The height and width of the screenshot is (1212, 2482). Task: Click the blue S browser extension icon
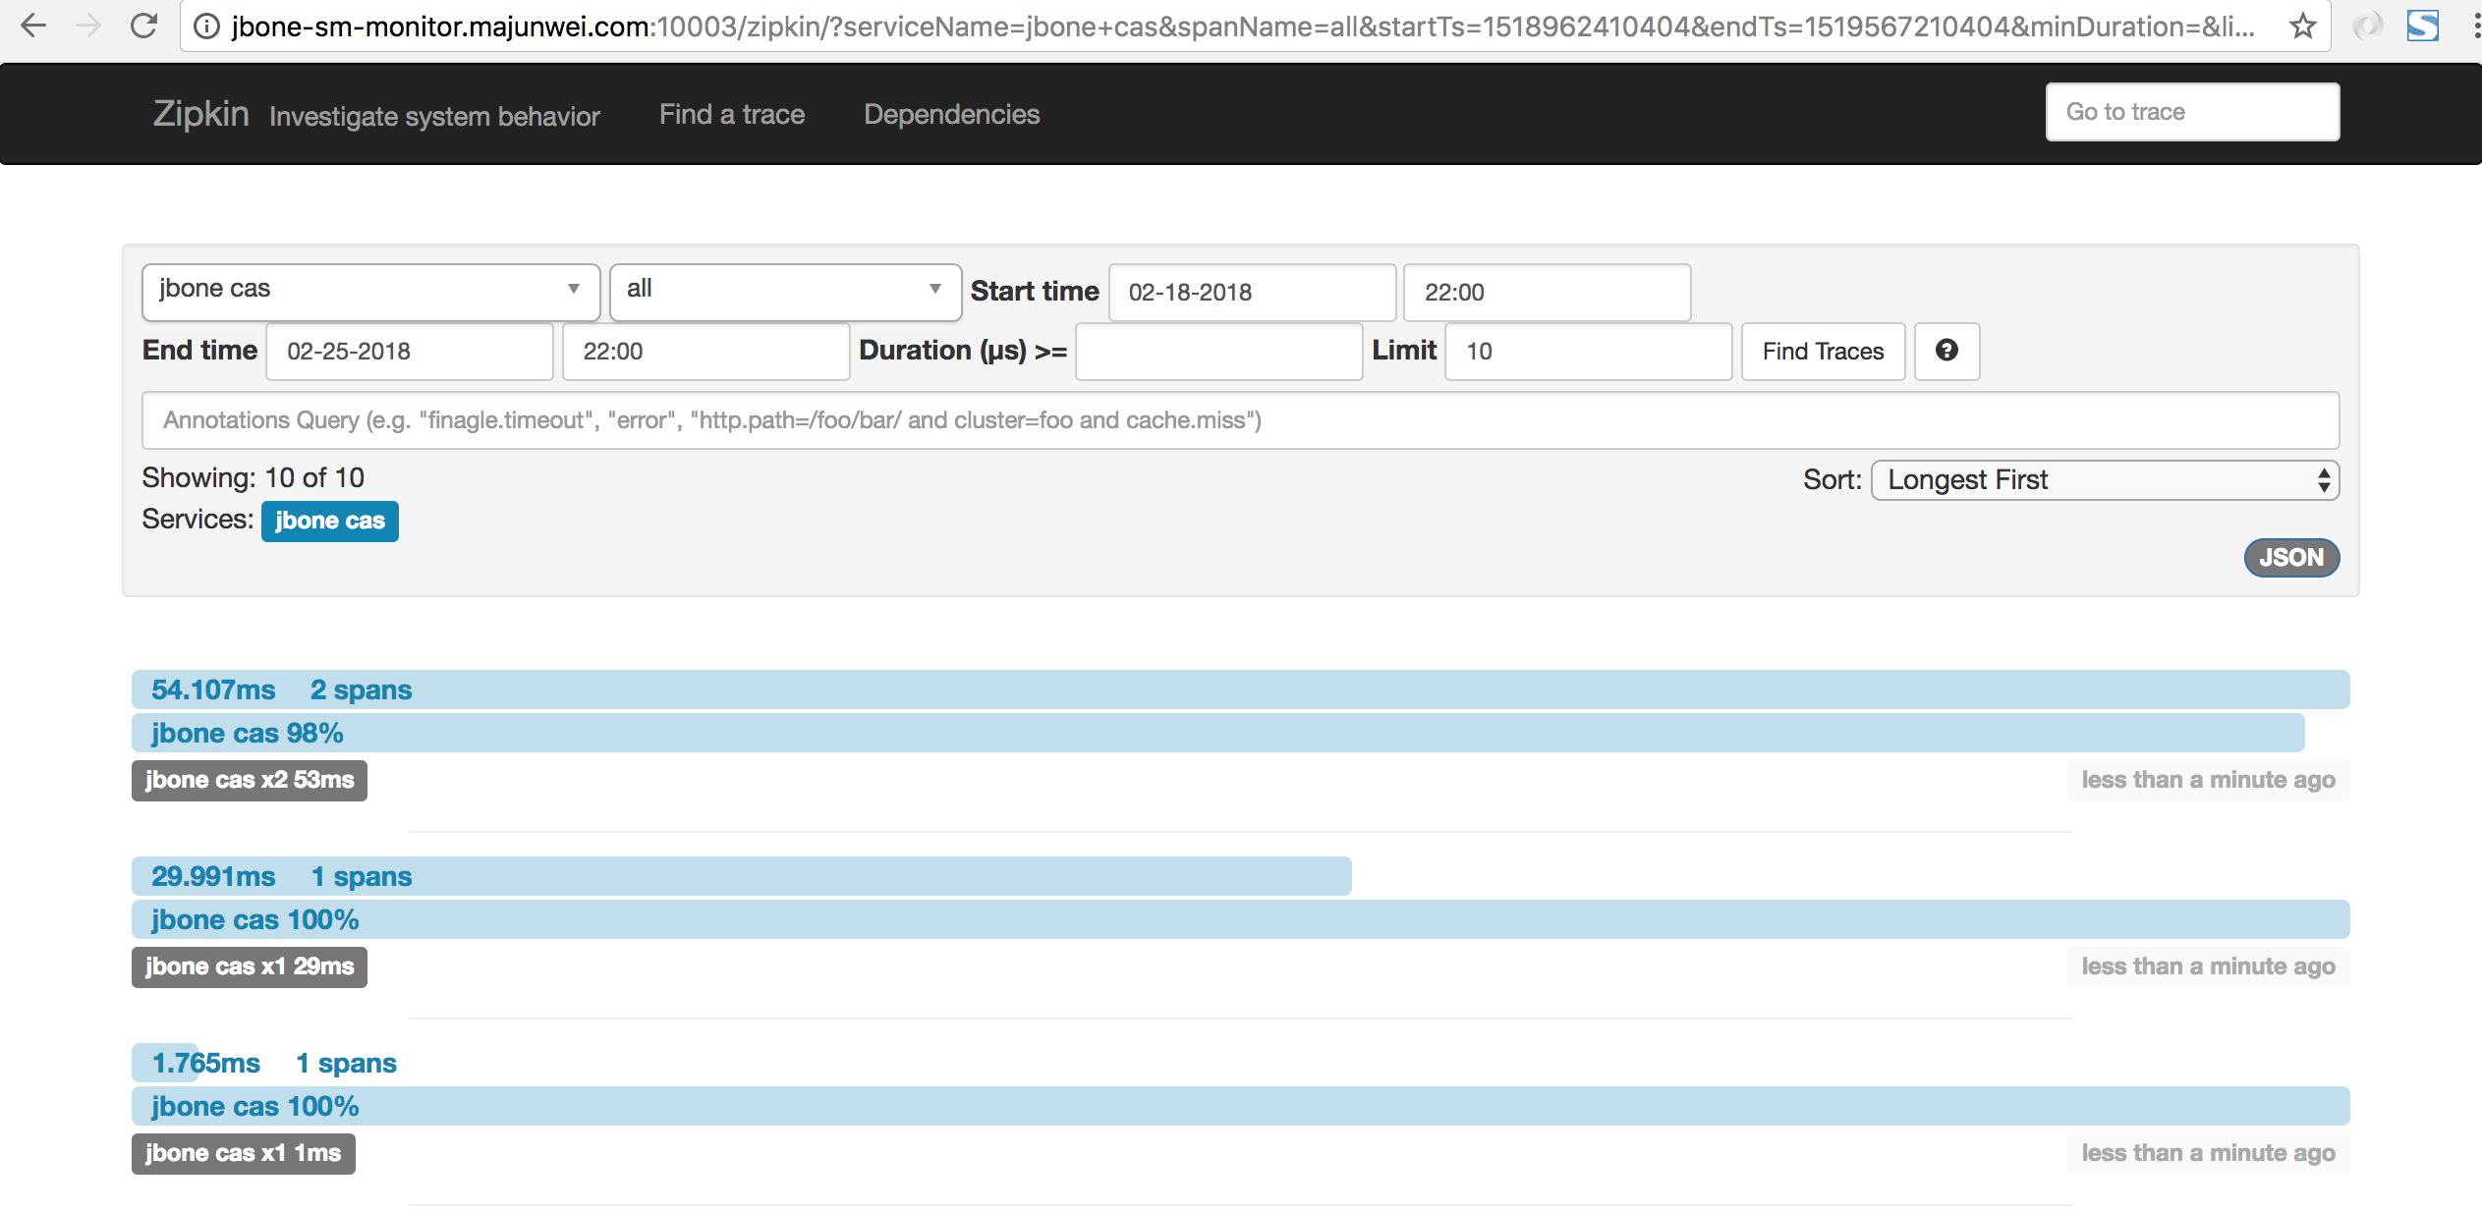2422,26
